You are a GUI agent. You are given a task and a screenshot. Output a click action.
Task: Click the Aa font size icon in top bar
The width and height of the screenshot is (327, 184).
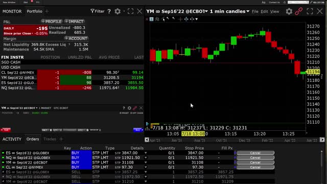point(264,2)
